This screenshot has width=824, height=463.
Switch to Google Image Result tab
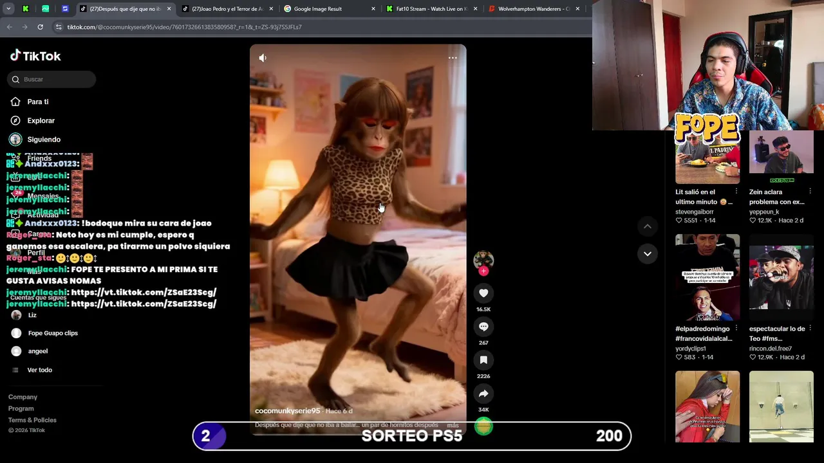(328, 9)
